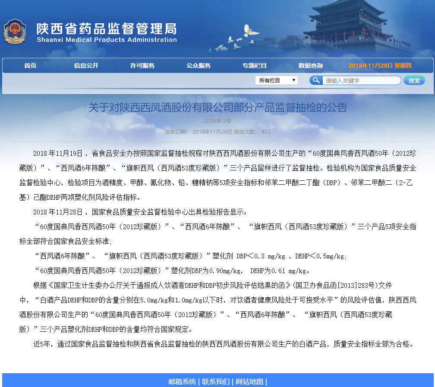Click the reference 国卫办食品函[2013]283号
Screen dimensions: 435x387
[335, 285]
